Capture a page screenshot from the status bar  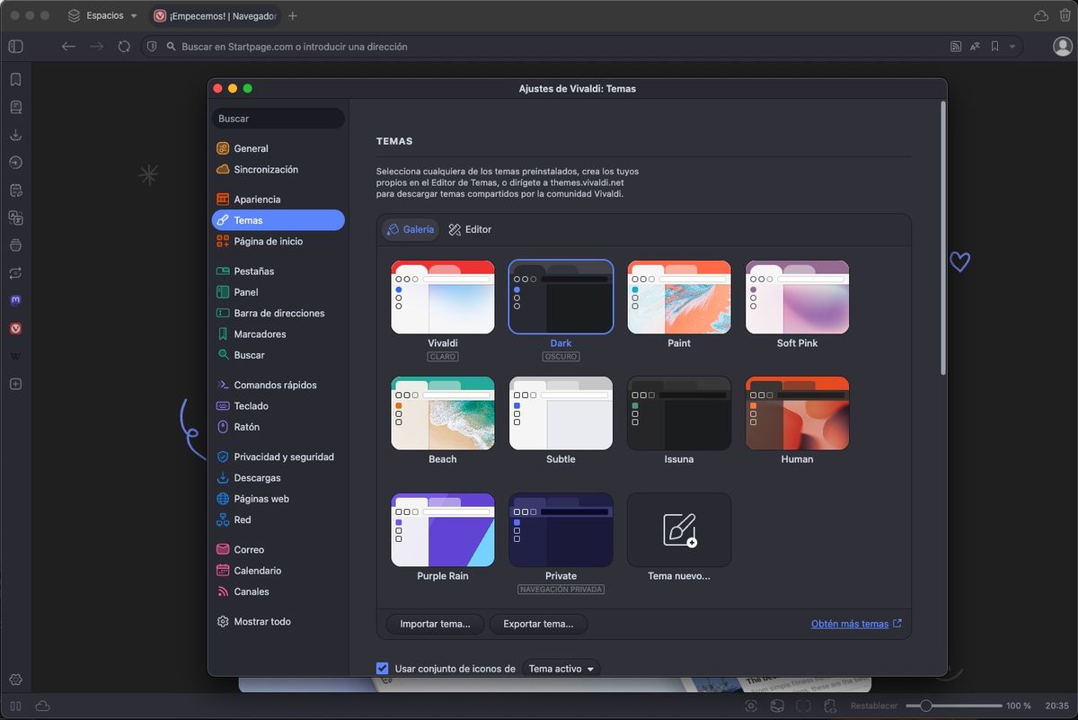(751, 706)
